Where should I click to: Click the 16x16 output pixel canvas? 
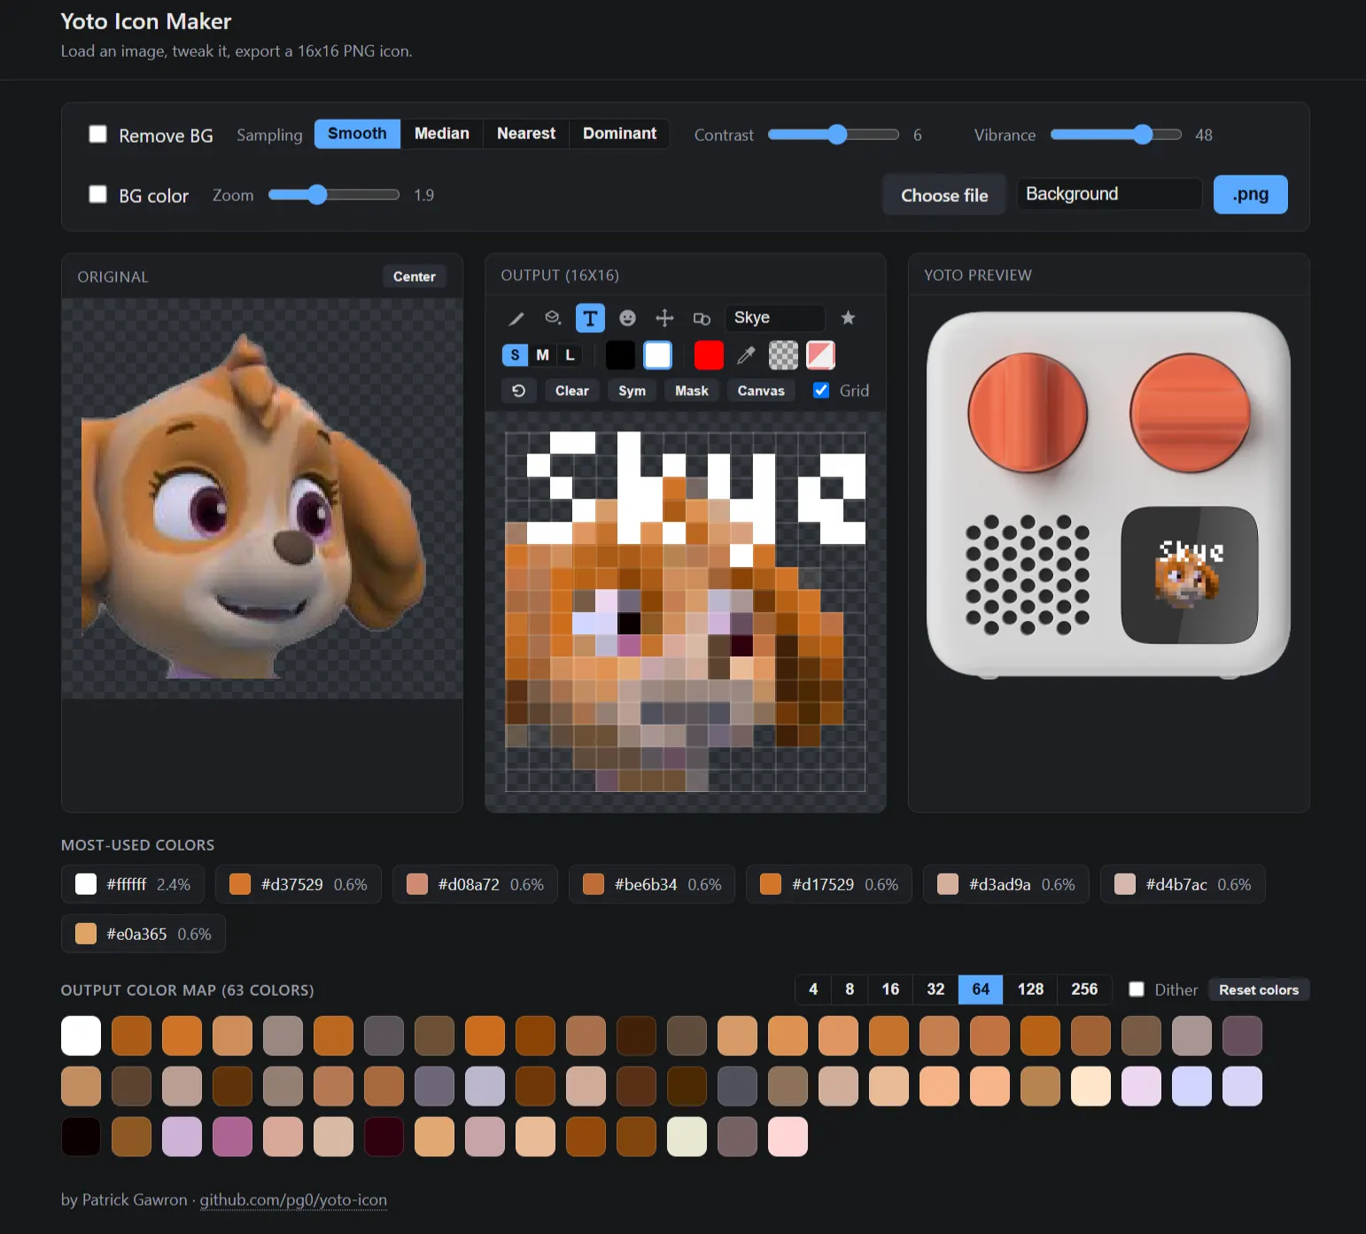click(x=685, y=611)
